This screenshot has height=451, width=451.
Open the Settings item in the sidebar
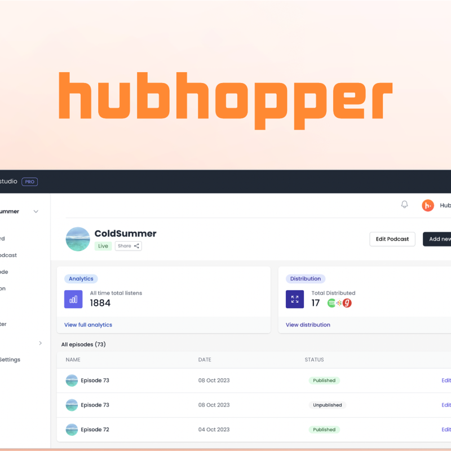click(10, 360)
